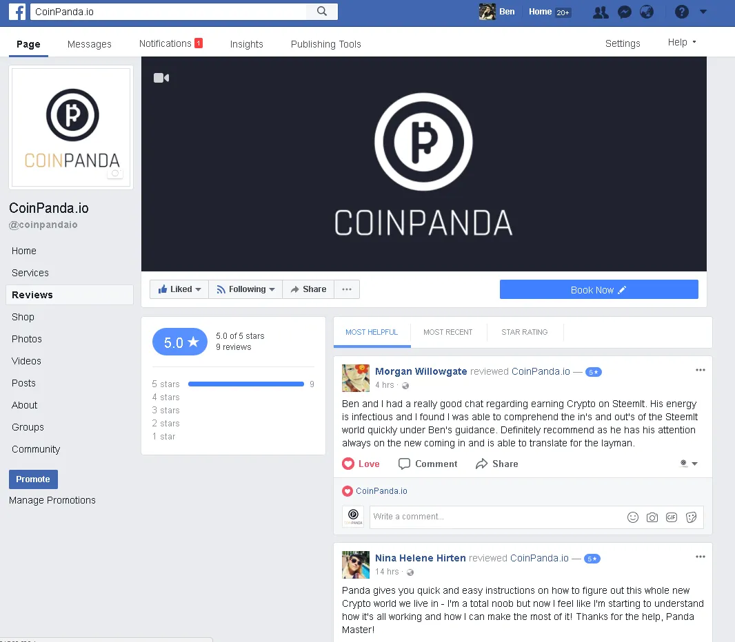
Task: Click the Facebook logo icon
Action: point(17,11)
